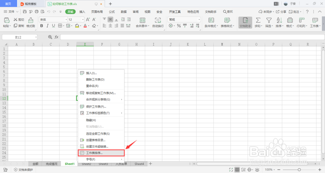Click the new tab plus button
The width and height of the screenshot is (325, 173).
click(x=110, y=4)
